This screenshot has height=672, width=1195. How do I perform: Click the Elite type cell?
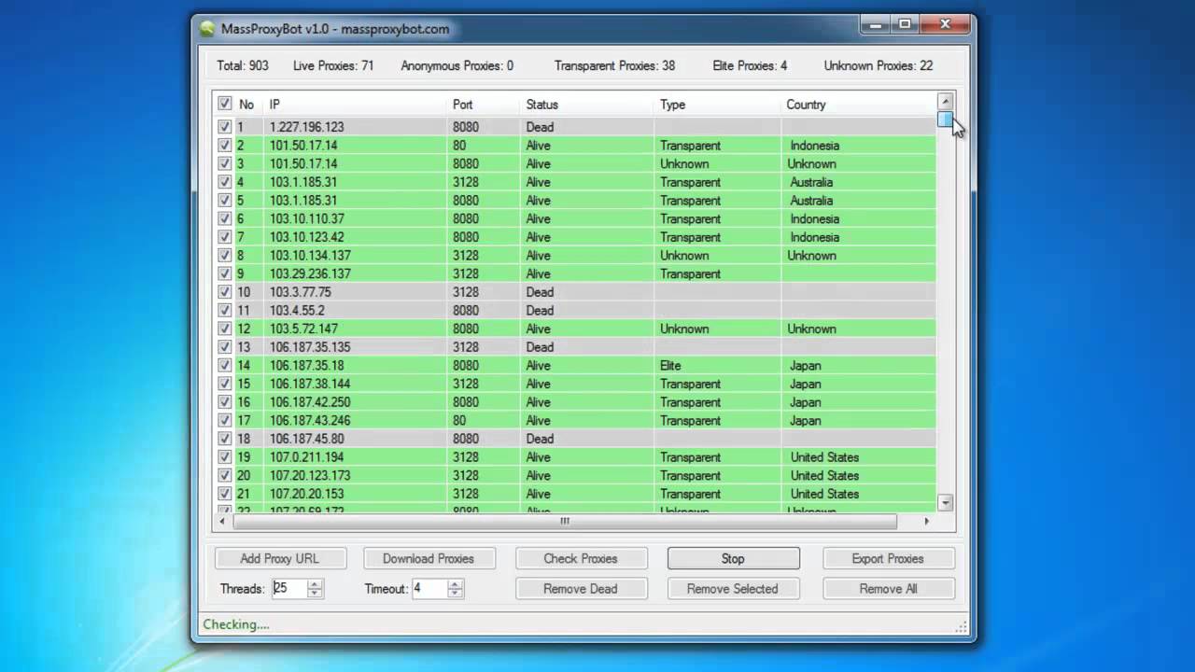[x=670, y=366]
